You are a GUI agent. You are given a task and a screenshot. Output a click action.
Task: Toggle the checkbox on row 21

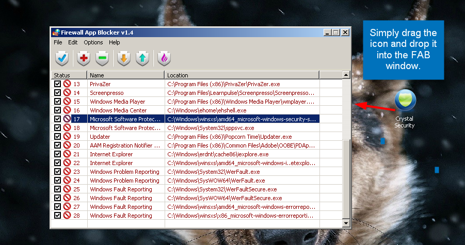click(57, 154)
